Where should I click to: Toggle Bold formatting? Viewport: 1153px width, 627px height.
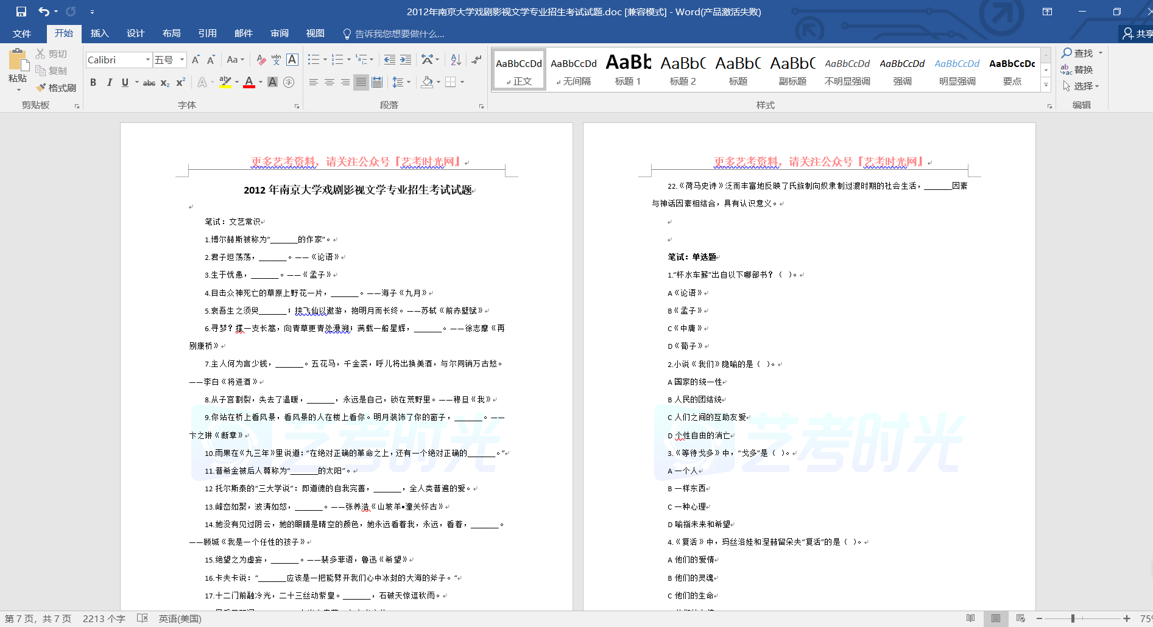(93, 82)
